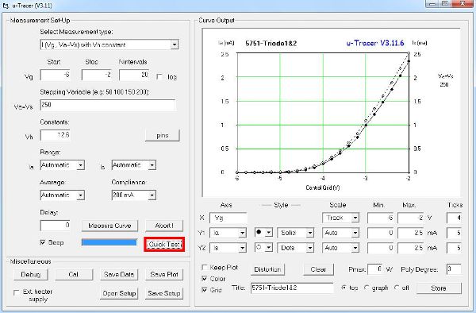
Task: Start measurement with Measure Curve button
Action: pyautogui.click(x=109, y=226)
